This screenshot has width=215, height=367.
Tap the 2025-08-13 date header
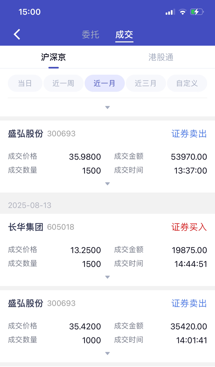(x=30, y=205)
